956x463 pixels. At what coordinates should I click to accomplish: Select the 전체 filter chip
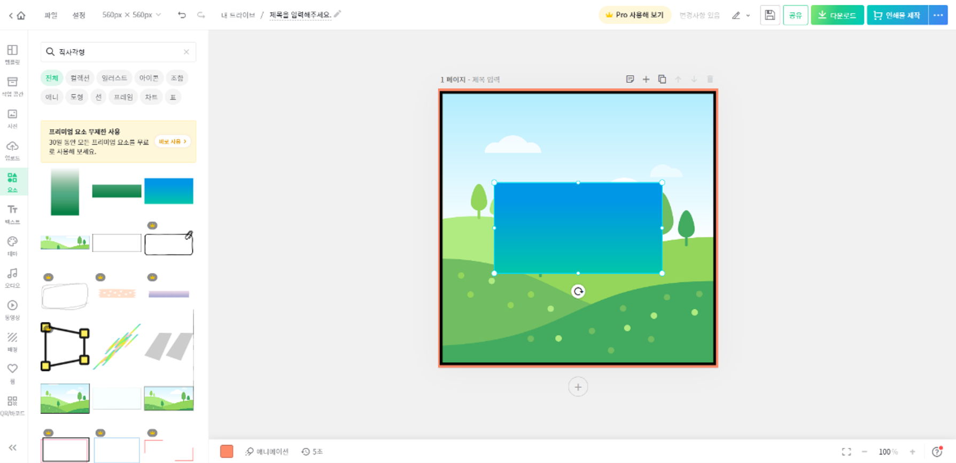tap(52, 78)
